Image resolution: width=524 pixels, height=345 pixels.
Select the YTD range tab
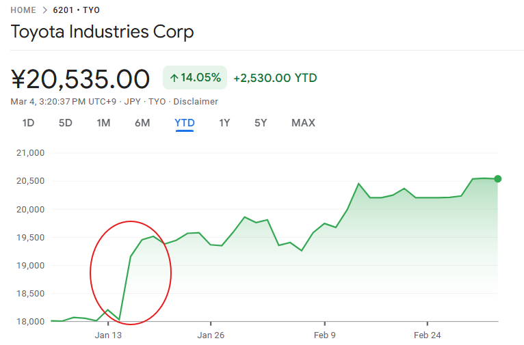[185, 123]
